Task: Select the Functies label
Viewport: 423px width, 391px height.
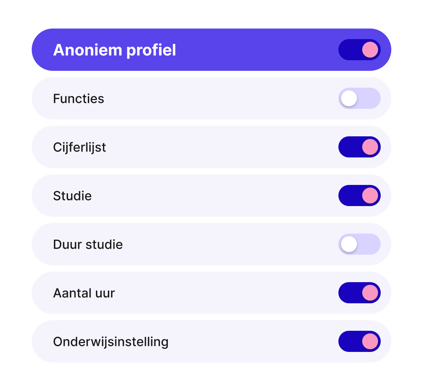Action: 79,99
